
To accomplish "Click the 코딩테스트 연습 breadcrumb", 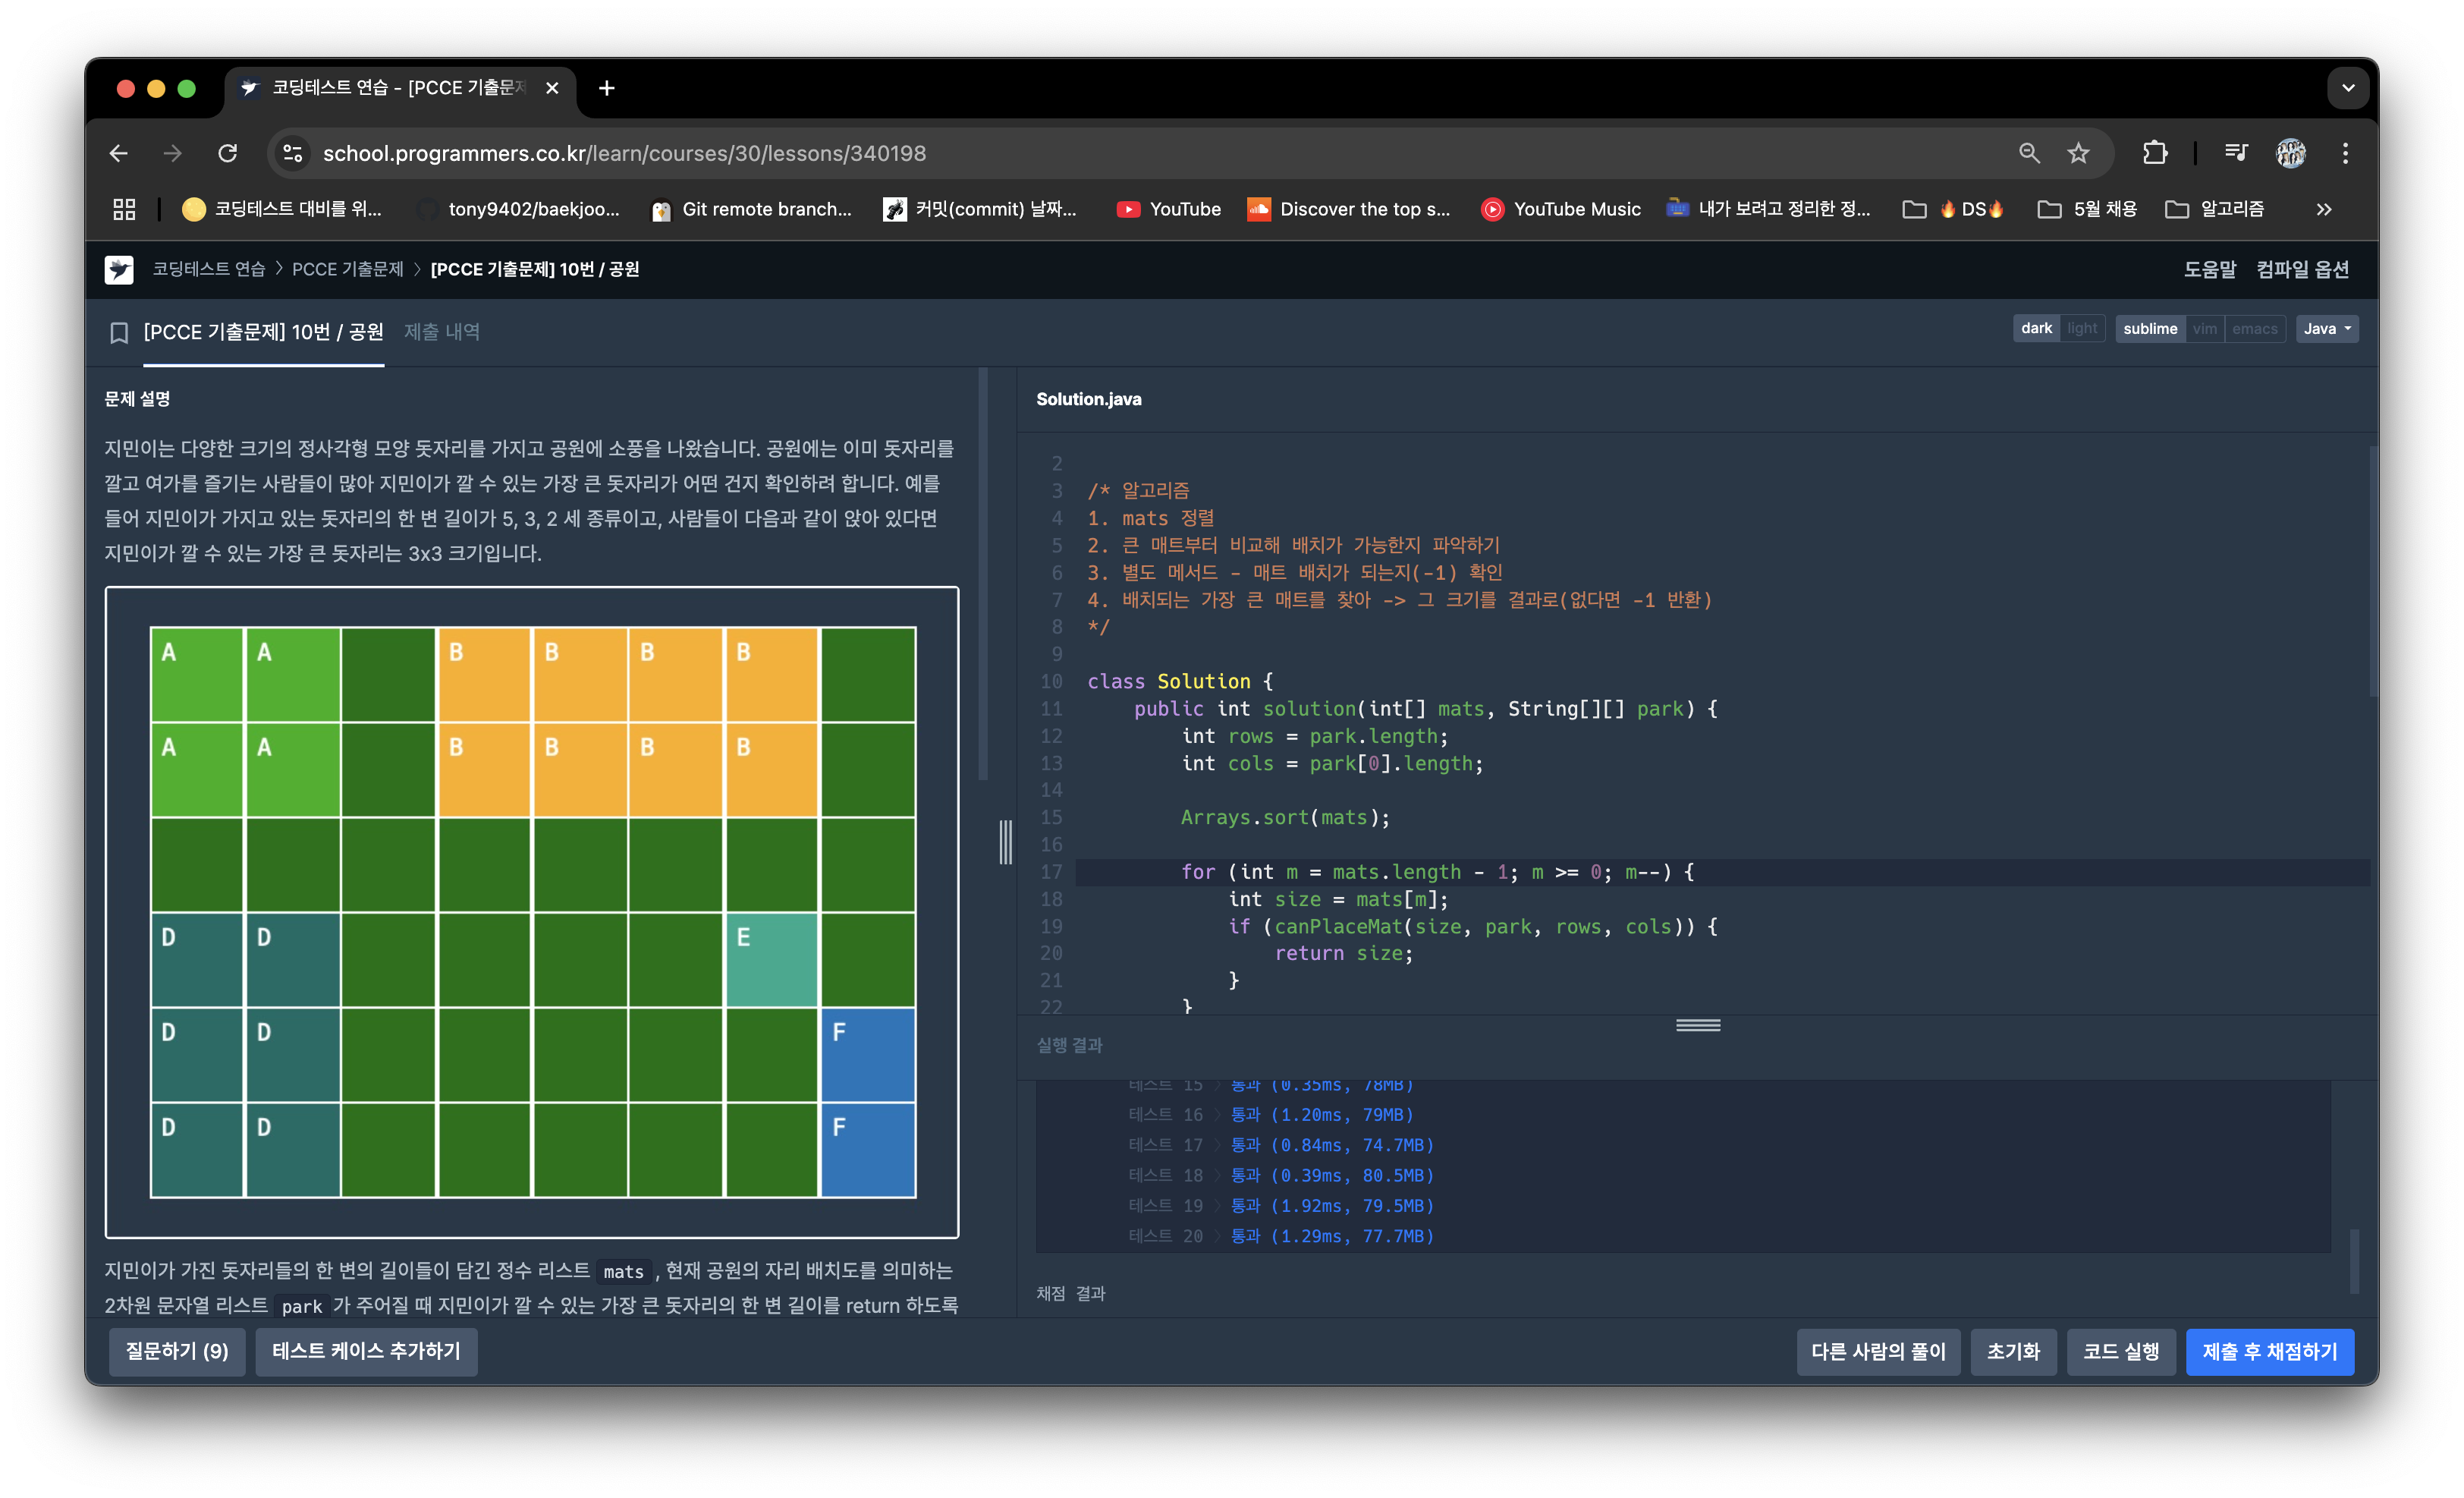I will click(208, 269).
